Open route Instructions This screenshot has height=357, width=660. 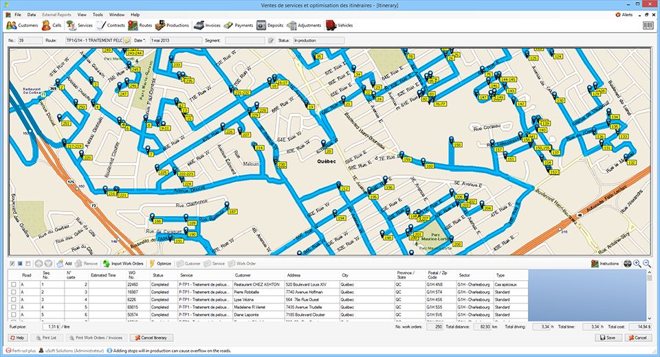point(605,264)
